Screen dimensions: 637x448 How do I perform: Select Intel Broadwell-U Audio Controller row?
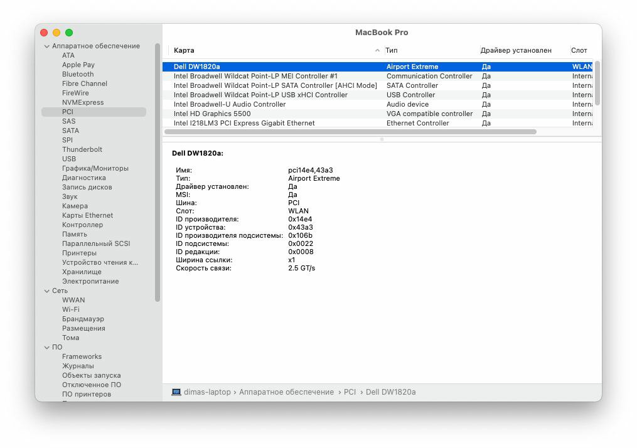coord(377,104)
